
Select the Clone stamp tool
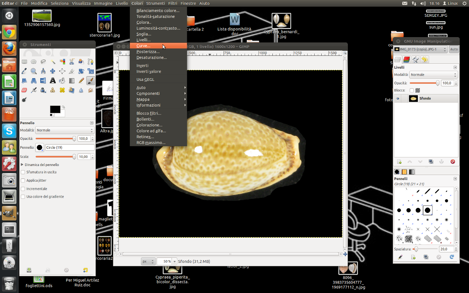(x=53, y=90)
